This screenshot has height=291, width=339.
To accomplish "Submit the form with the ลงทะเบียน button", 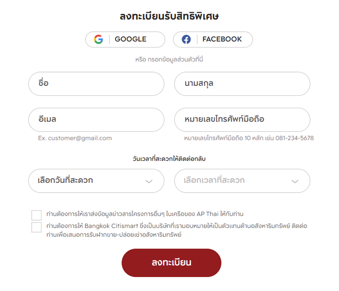I will click(171, 263).
